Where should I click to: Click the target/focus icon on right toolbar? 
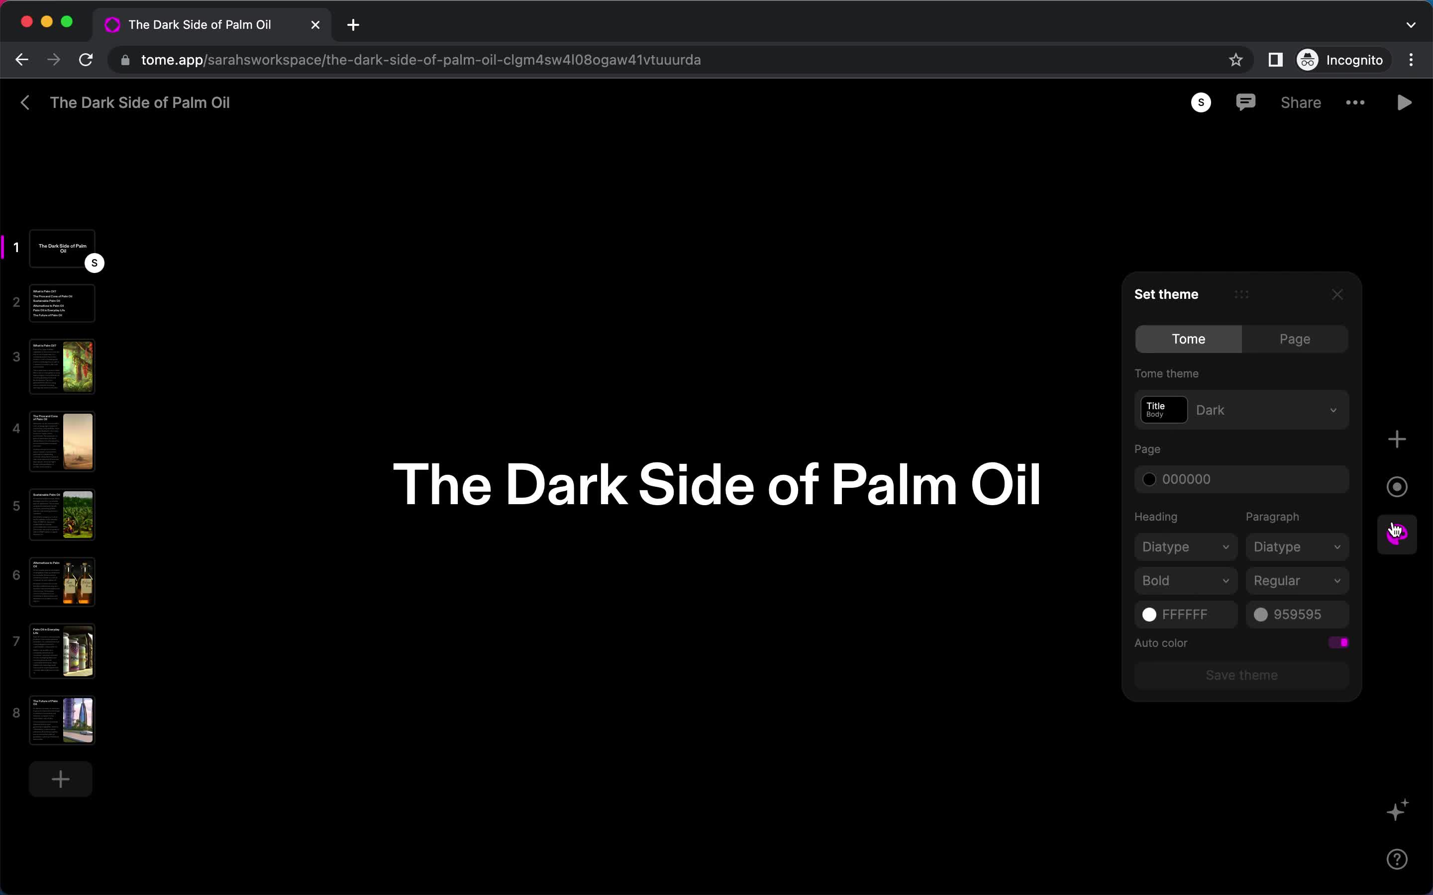(1397, 487)
